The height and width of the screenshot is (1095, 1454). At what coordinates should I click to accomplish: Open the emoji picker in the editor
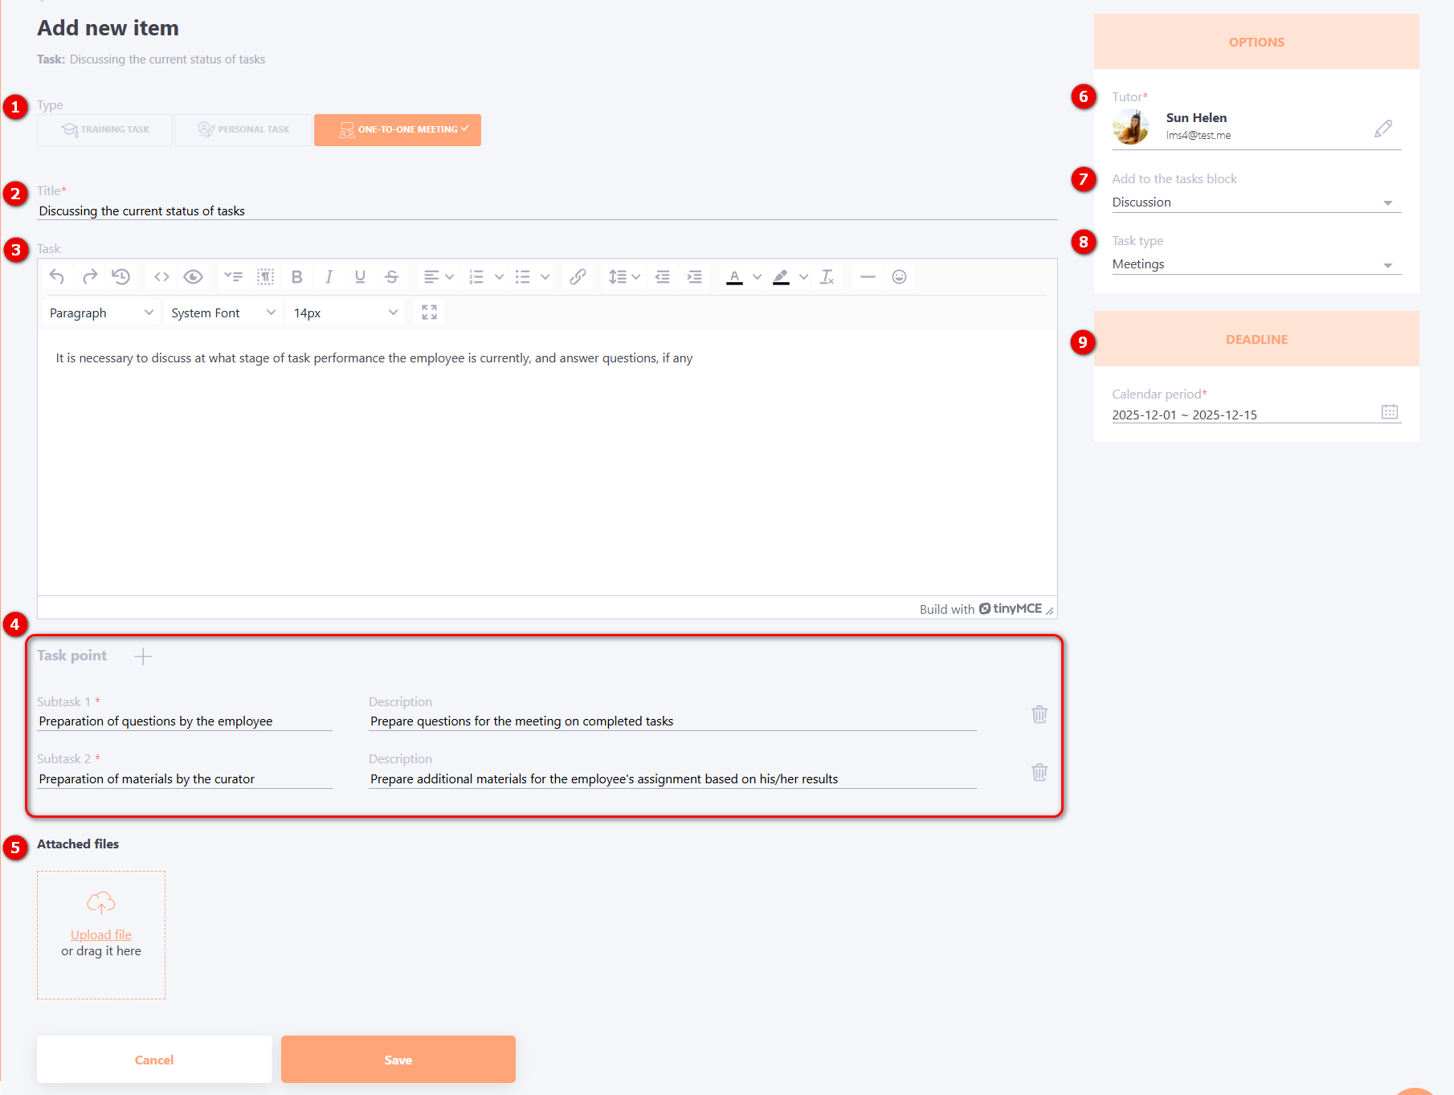coord(899,277)
